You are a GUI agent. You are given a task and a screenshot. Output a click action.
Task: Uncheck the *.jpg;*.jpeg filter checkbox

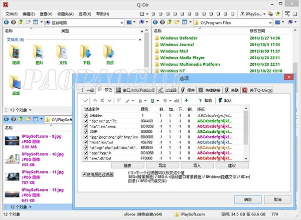(x=86, y=137)
